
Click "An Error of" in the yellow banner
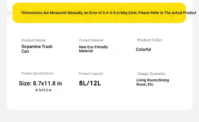[x=90, y=13]
